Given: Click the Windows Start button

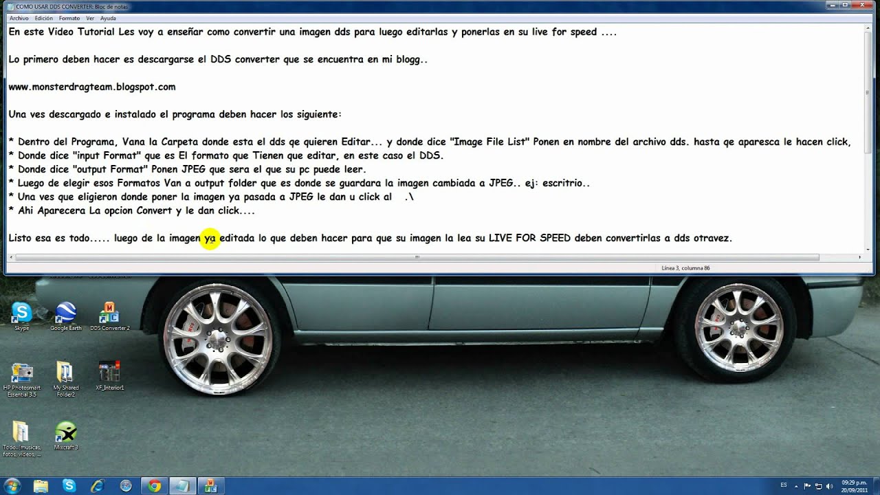Looking at the screenshot, I should (x=12, y=486).
